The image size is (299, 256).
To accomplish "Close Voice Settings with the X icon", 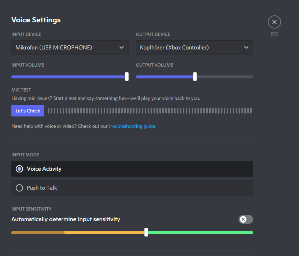I will [274, 22].
